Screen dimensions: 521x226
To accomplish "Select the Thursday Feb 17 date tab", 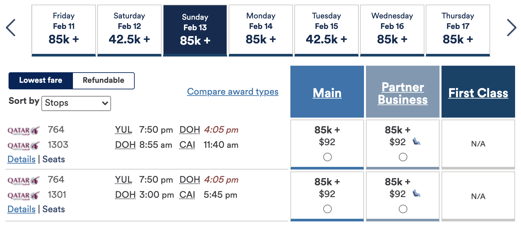I will click(x=458, y=30).
